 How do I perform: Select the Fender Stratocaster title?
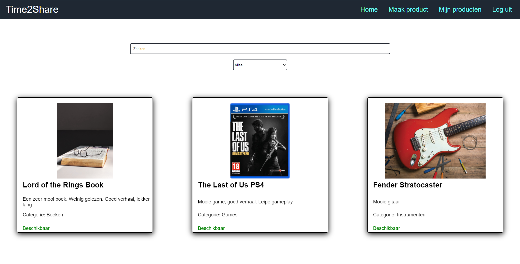pyautogui.click(x=408, y=185)
